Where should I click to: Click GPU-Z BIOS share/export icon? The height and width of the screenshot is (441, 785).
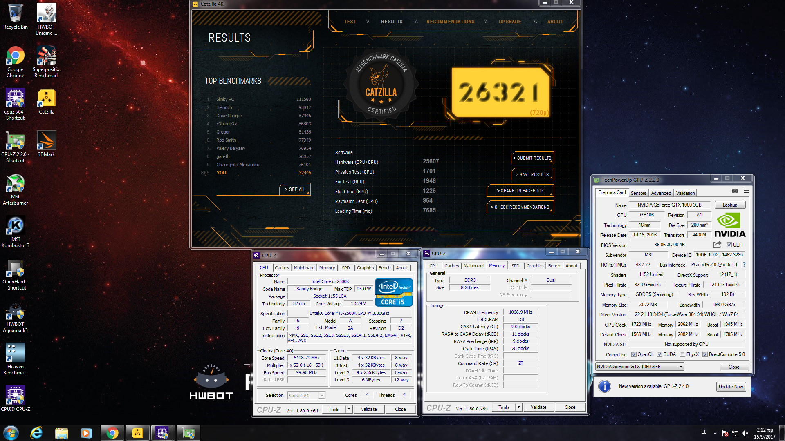click(717, 245)
